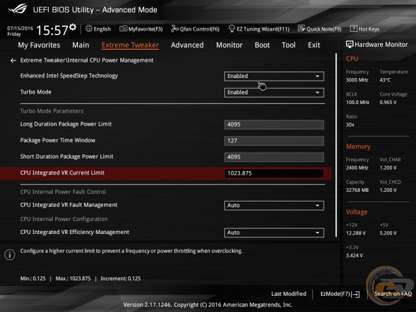Open MyFavorite(F3)
Screen dimensions: 416x312
(x=141, y=29)
